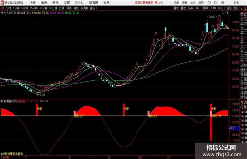The image size is (247, 159).
Task: Open the 选项 menu
Action: tap(201, 3)
